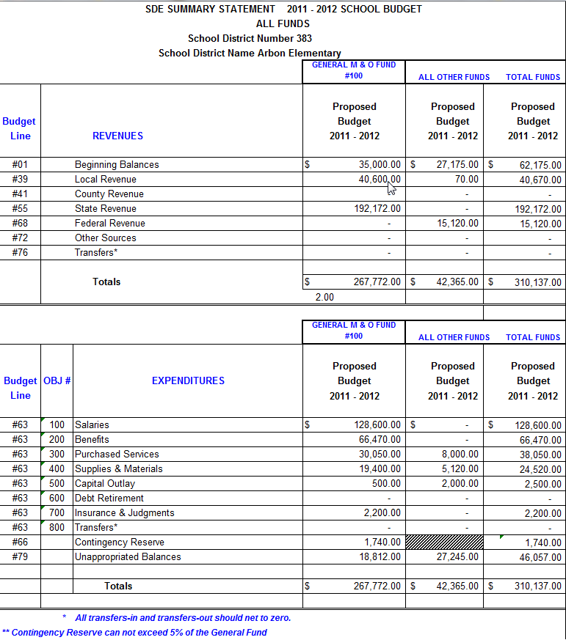Screen dimensions: 566x640
Task: Select the 15,120.00 Federal Revenue other funds cell
Action: [444, 224]
